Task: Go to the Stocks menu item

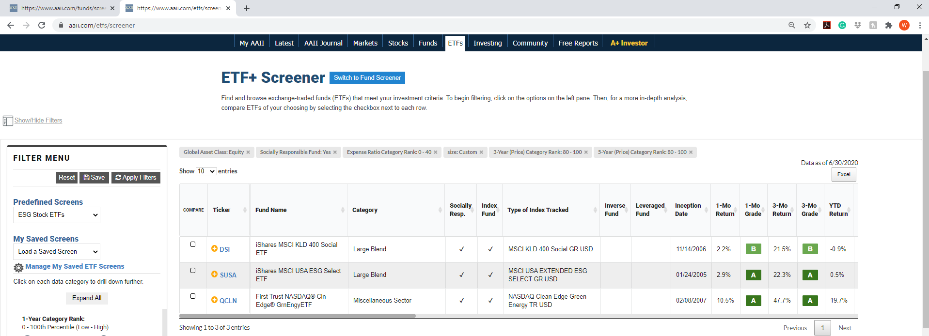Action: tap(398, 43)
